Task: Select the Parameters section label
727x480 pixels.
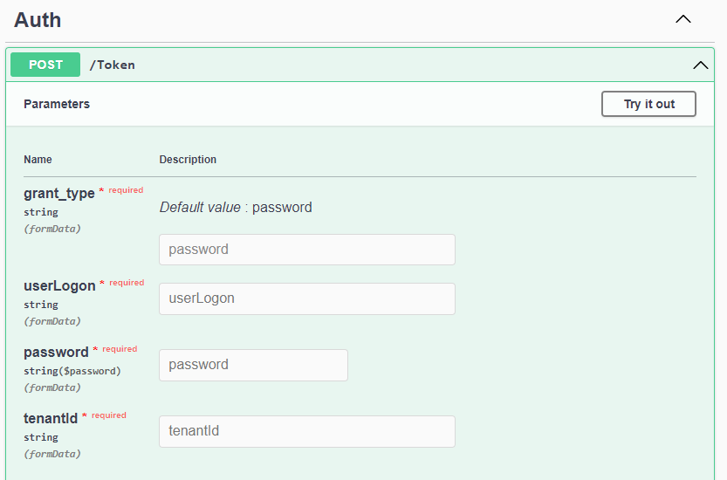Action: pos(57,104)
